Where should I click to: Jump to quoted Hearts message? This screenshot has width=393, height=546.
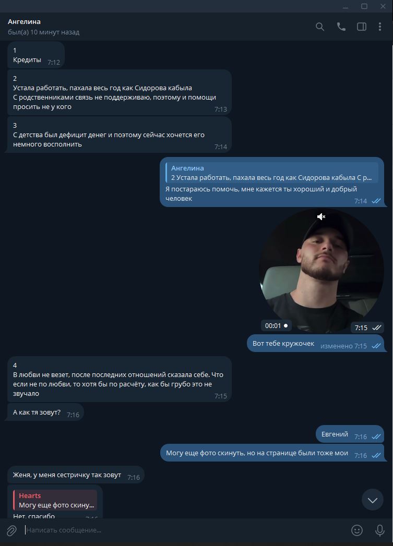pyautogui.click(x=55, y=501)
